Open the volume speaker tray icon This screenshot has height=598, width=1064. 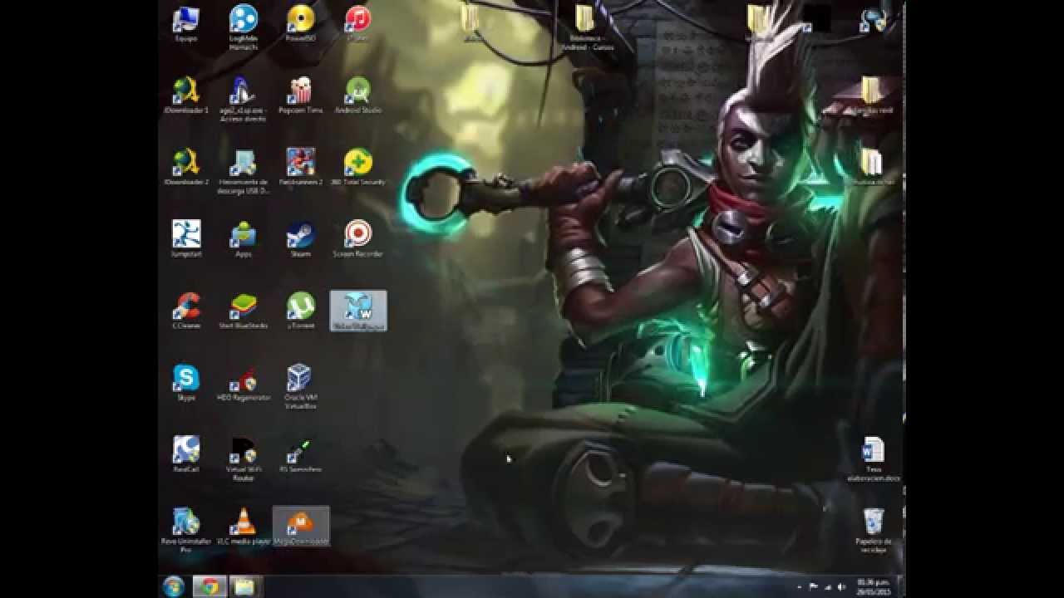click(x=841, y=586)
